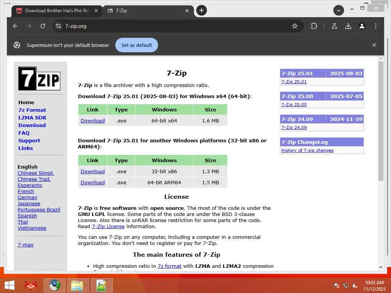Open the profile avatar icon
391x293 pixels.
tap(362, 26)
